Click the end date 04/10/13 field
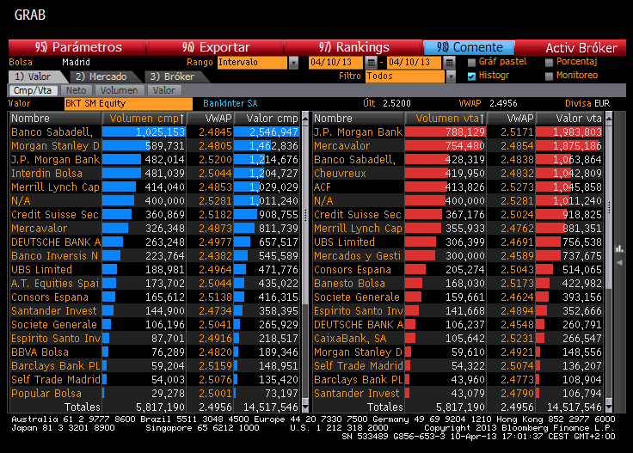The height and width of the screenshot is (453, 633). tap(415, 63)
